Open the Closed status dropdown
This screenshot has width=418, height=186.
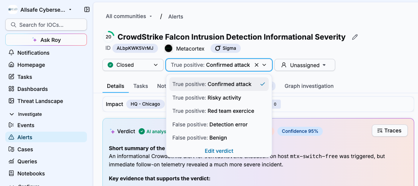point(133,65)
